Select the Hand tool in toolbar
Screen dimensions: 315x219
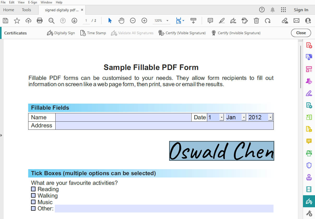[121, 20]
